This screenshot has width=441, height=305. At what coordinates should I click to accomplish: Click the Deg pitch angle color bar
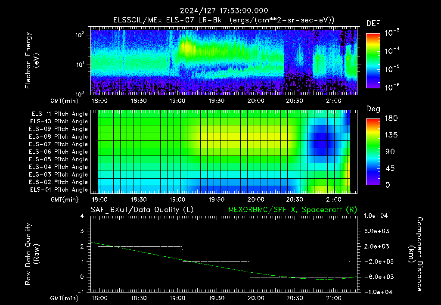click(373, 152)
